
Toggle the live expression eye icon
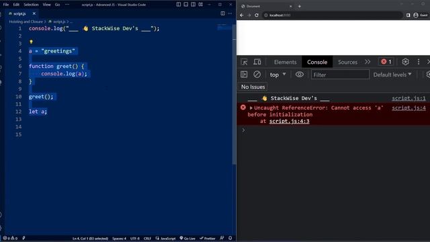pyautogui.click(x=300, y=75)
